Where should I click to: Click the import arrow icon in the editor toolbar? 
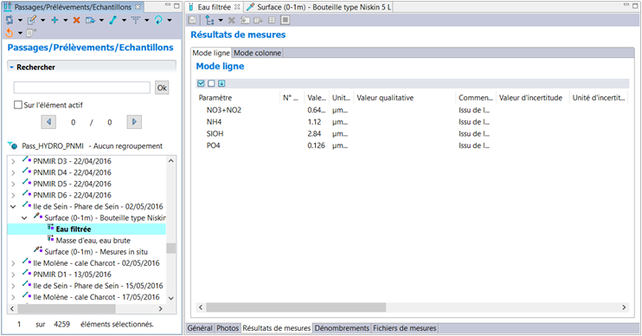(245, 20)
